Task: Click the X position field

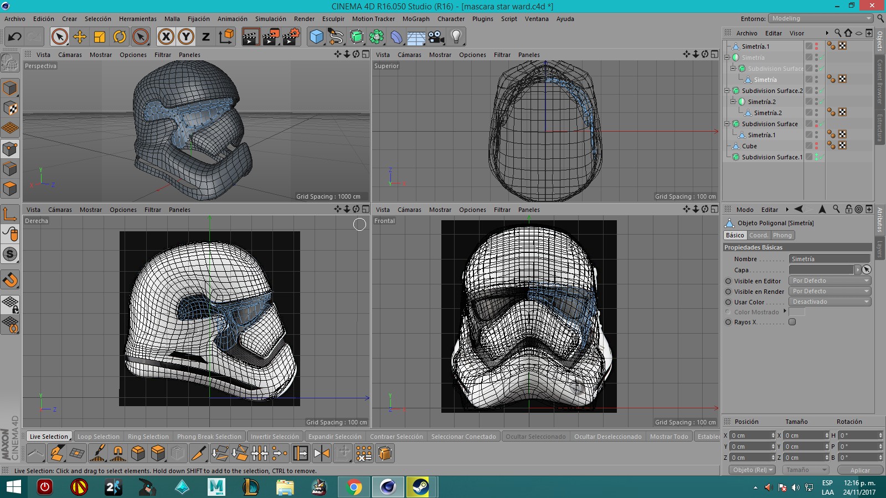Action: coord(751,435)
